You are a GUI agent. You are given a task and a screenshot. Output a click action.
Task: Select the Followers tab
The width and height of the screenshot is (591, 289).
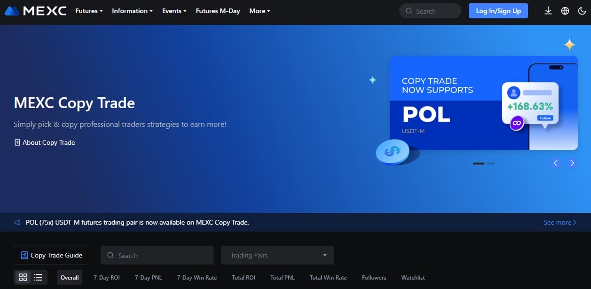(374, 278)
